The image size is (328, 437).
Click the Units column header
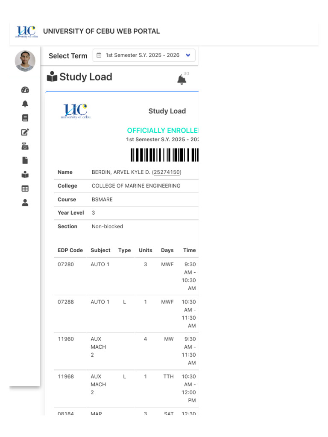(x=145, y=250)
